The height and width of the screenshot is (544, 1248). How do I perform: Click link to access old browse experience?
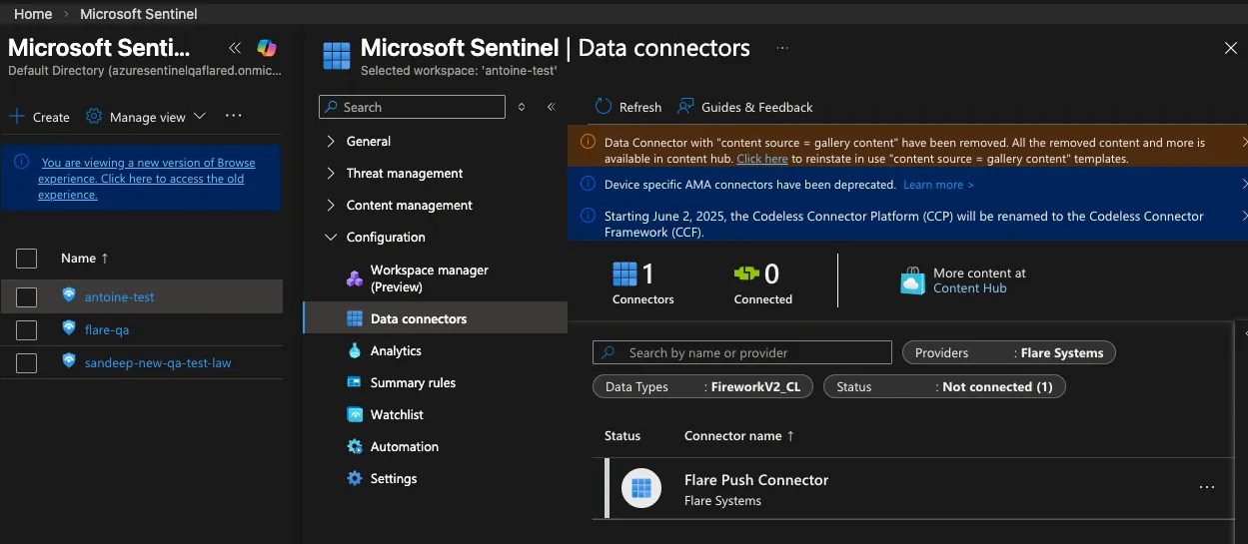pos(147,179)
